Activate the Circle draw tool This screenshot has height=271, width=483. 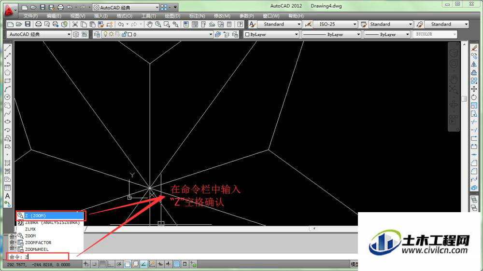coord(7,97)
